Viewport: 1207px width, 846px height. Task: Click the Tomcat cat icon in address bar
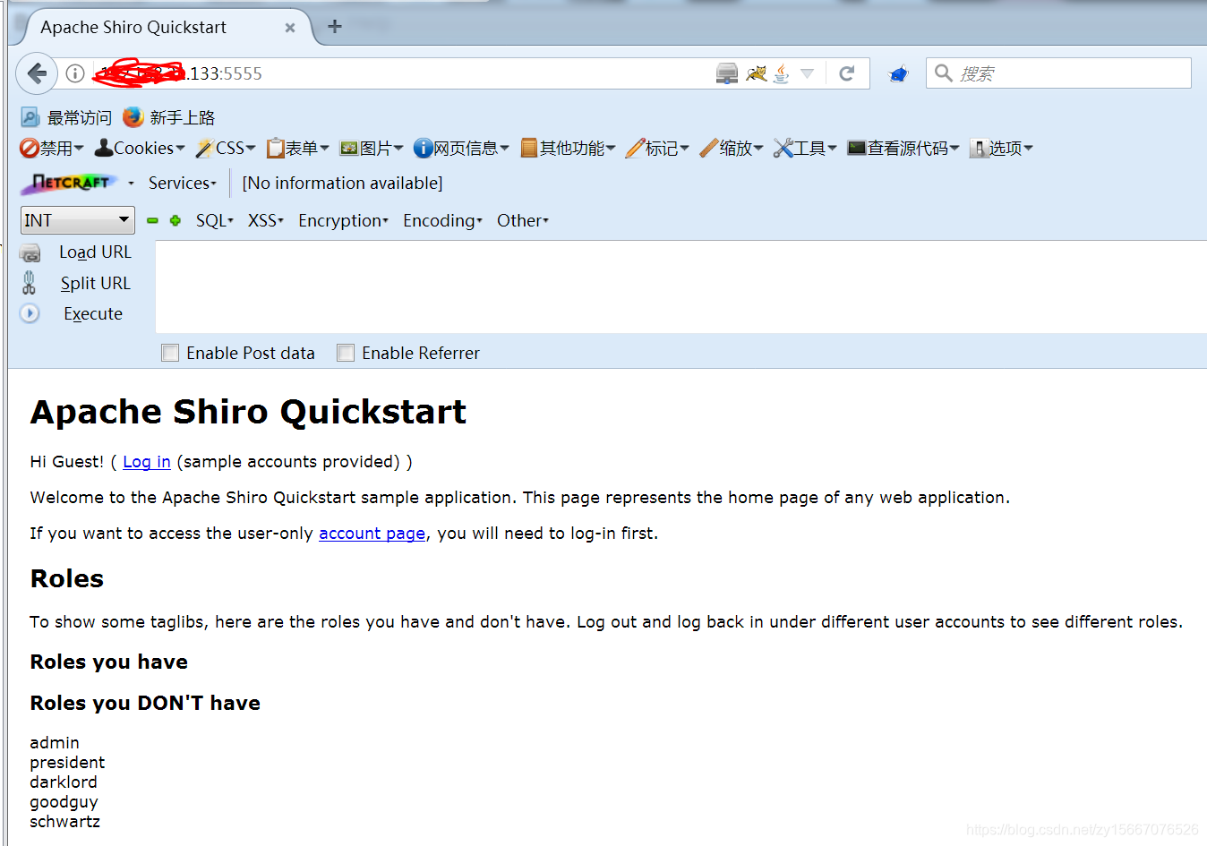pos(757,73)
